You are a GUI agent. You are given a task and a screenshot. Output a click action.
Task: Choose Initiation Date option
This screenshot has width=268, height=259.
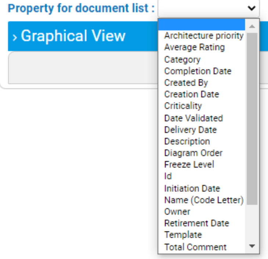tap(192, 188)
